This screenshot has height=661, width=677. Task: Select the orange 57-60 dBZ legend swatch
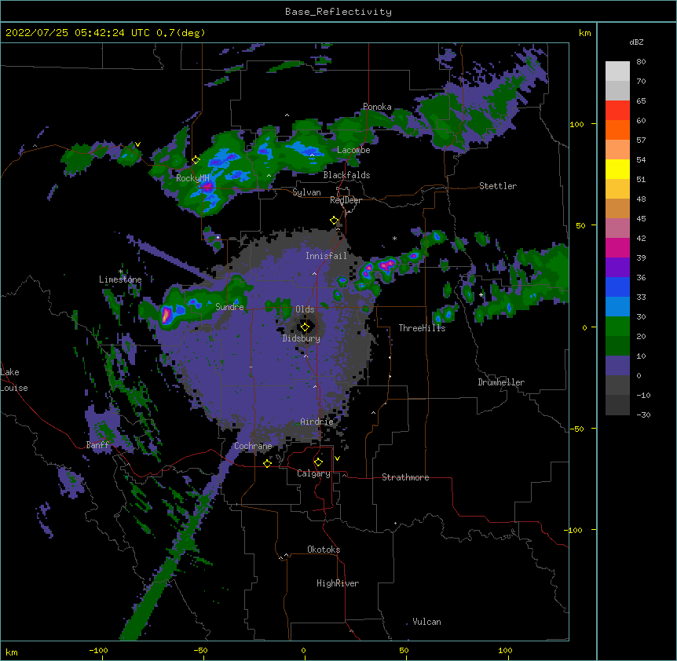[617, 130]
